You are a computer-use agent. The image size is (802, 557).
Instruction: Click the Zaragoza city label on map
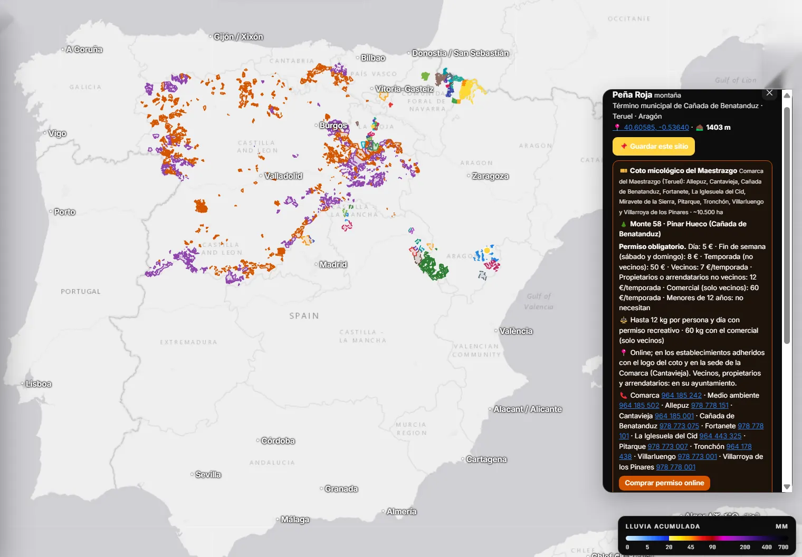click(x=490, y=176)
